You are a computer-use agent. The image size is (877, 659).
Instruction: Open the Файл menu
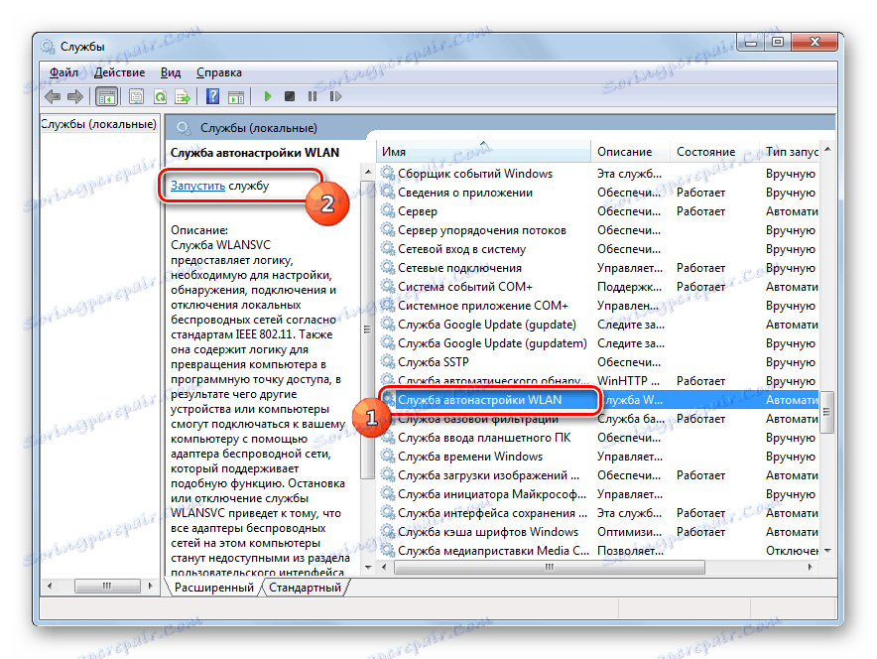[63, 72]
